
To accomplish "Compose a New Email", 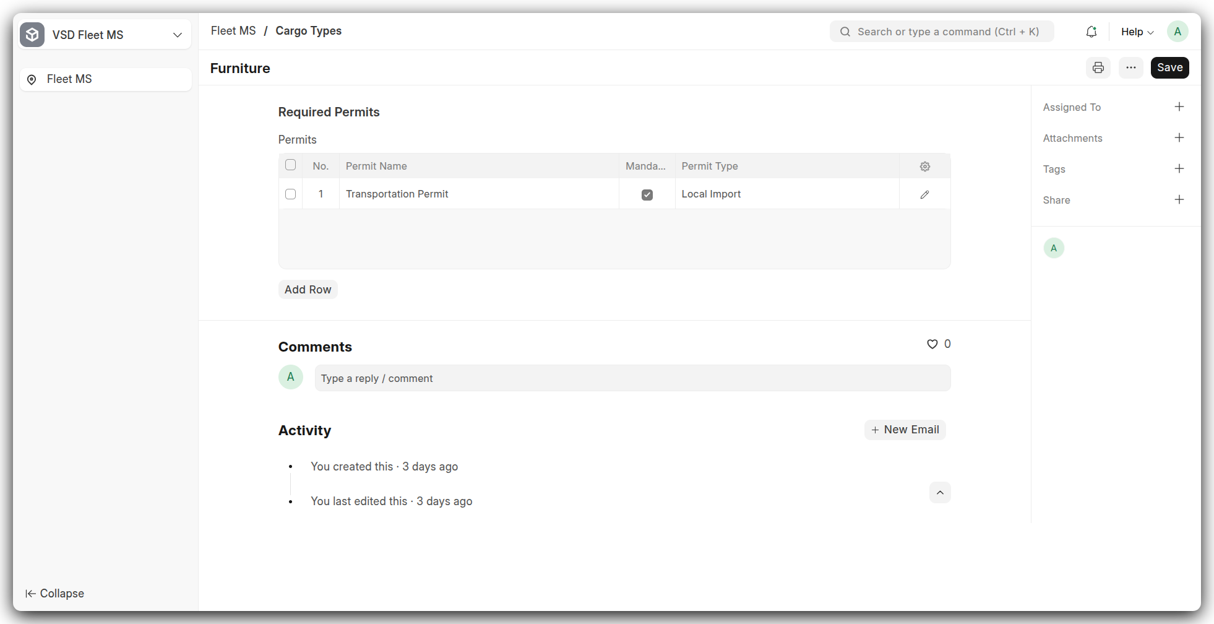I will (x=905, y=430).
